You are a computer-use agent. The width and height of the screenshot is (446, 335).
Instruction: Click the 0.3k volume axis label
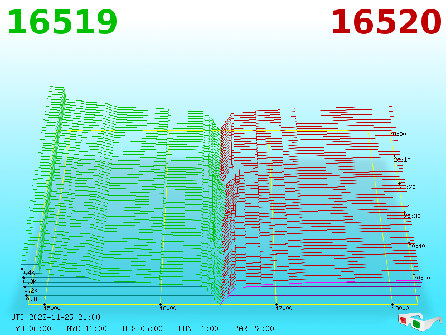(30, 282)
